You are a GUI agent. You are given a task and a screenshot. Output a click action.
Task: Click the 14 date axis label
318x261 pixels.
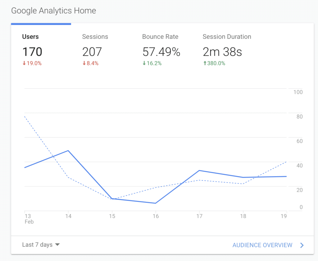[68, 216]
